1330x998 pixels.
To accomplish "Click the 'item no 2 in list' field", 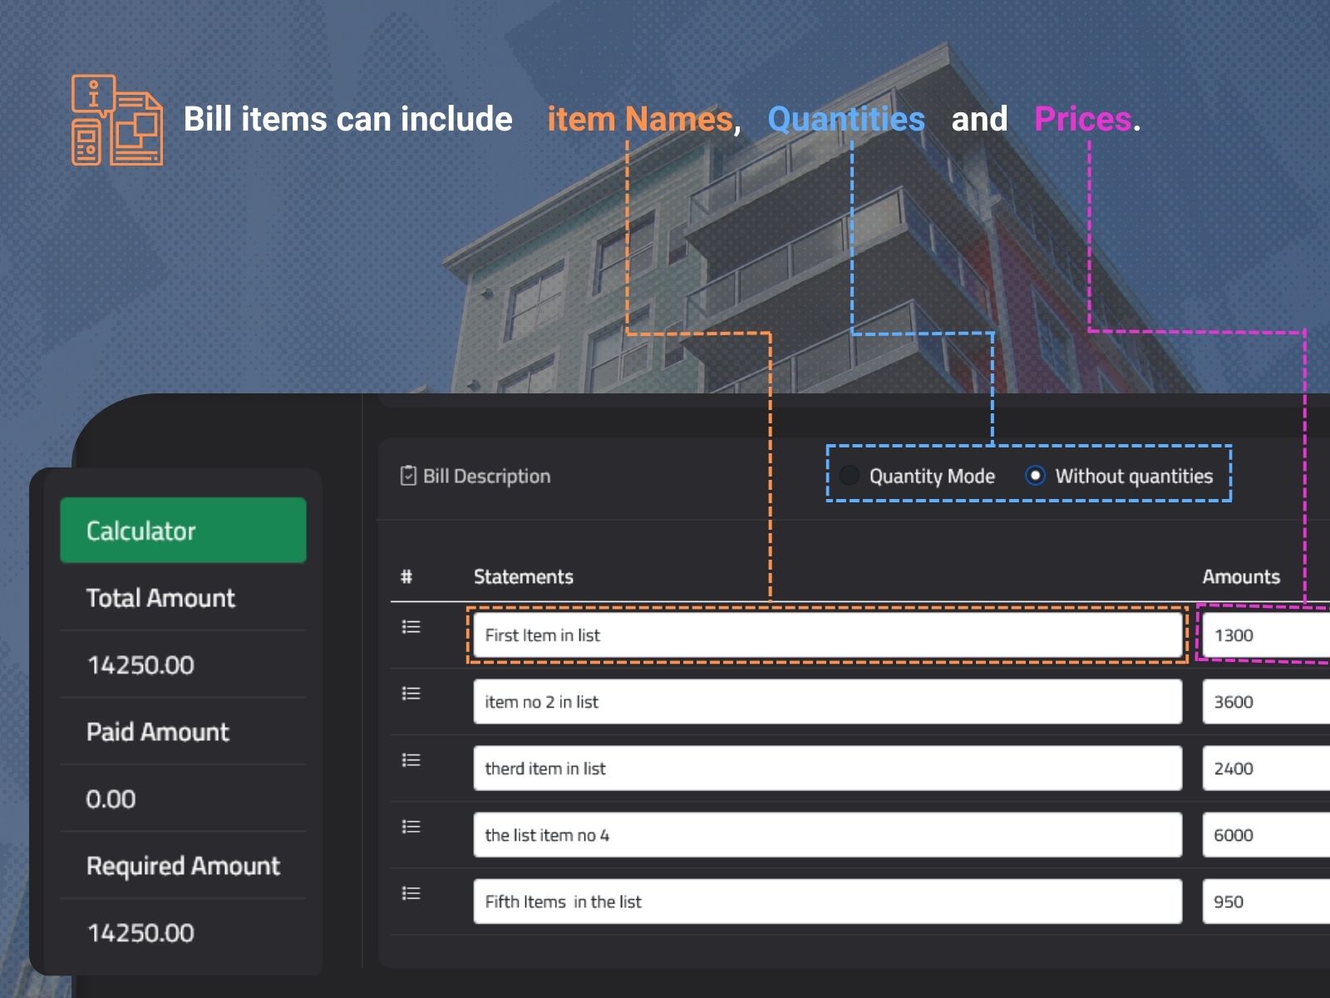I will (827, 702).
